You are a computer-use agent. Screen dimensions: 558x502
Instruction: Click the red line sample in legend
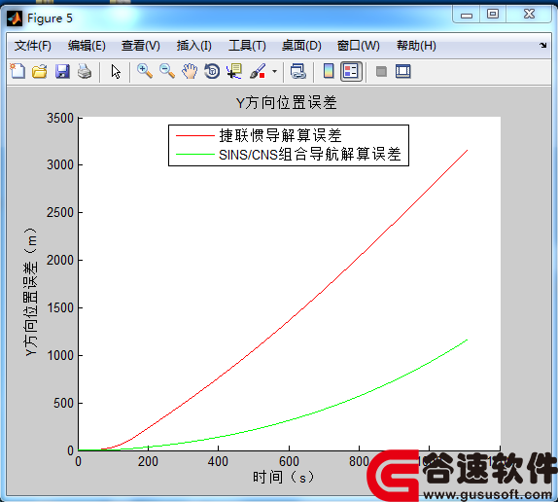[x=195, y=135]
